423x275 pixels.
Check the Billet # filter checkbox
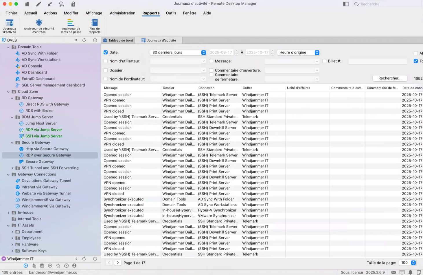pos(324,61)
